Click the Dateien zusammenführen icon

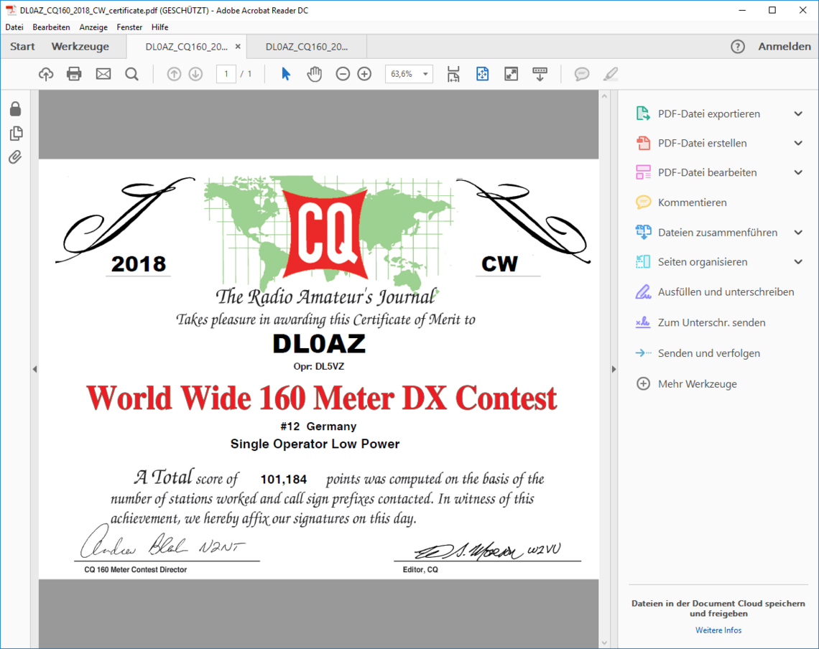pos(643,233)
